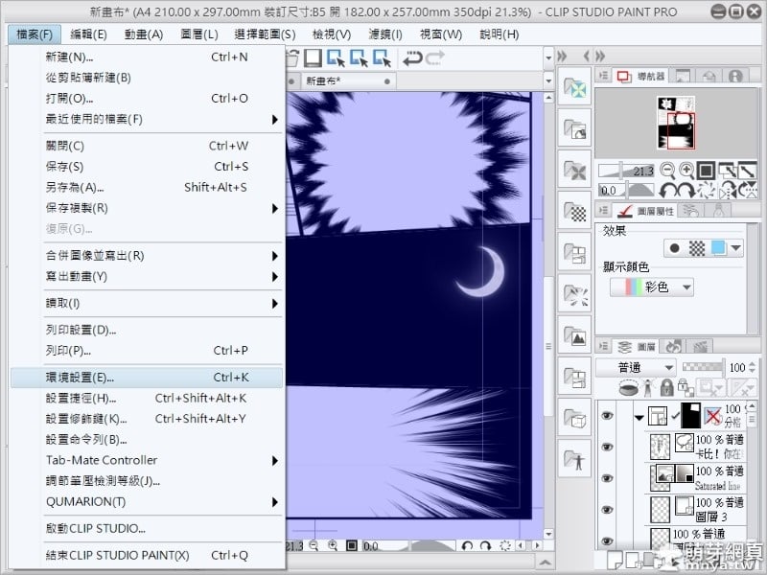Viewport: 767px width, 575px height.
Task: Zoom out using Navigator magnifier minus icon
Action: pos(667,171)
